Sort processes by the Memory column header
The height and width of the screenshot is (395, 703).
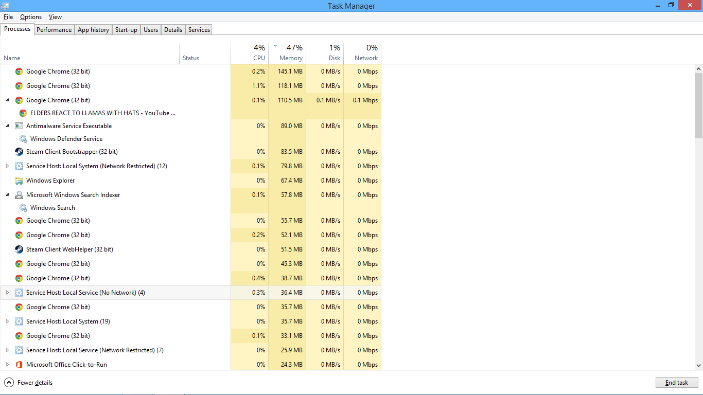coord(287,52)
